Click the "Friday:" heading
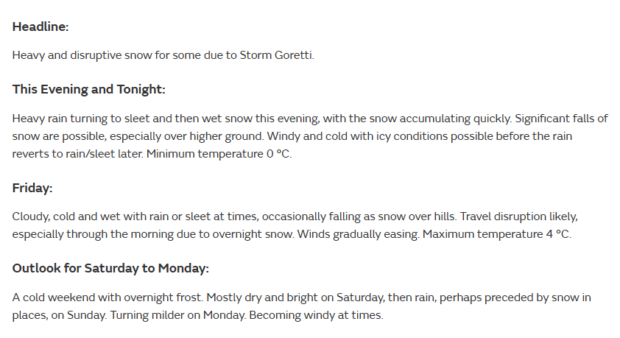This screenshot has height=338, width=620. (x=32, y=188)
